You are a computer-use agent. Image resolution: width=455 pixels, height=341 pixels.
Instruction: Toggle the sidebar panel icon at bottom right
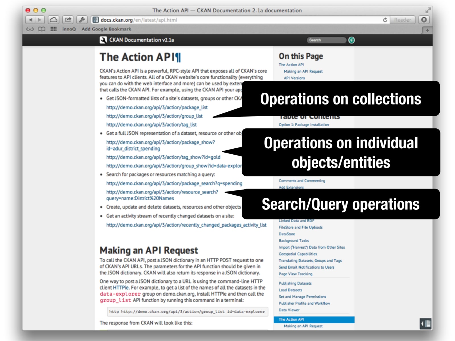click(425, 323)
